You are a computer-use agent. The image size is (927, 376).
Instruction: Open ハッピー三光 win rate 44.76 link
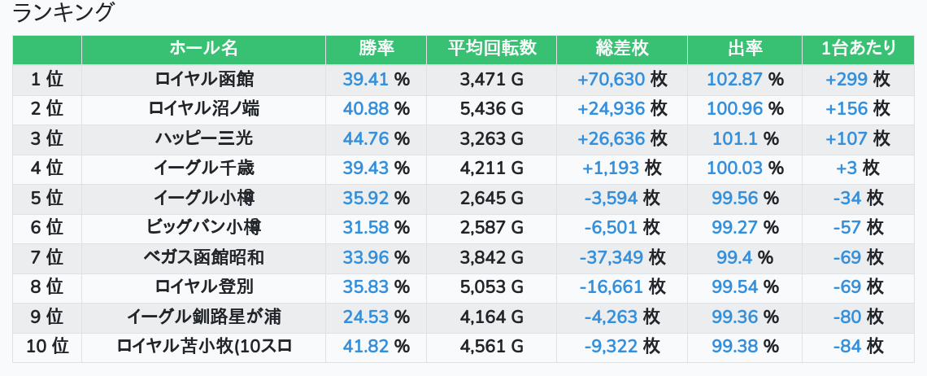tap(366, 138)
